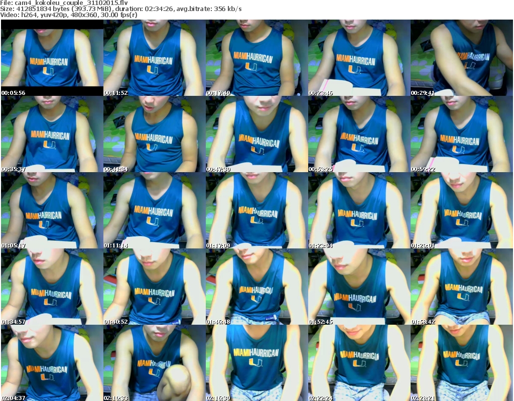The height and width of the screenshot is (401, 514).
Task: Open the thumbnail stamped 00:05:56
Action: (52, 58)
